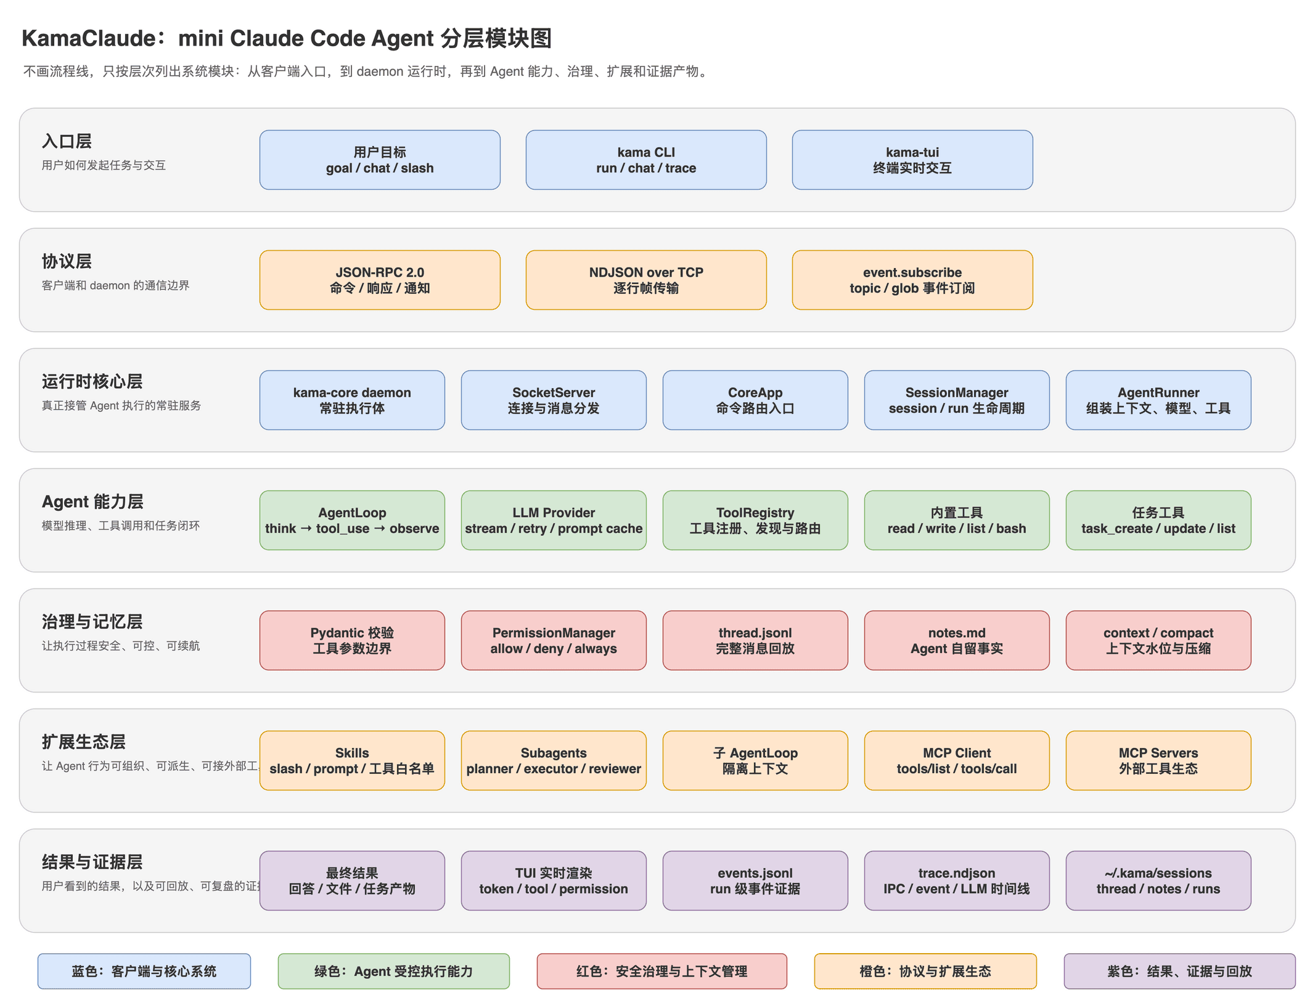Viewport: 1310px width, 1003px height.
Task: Click the caption 用户如何发起任务与交互
Action: tap(104, 165)
